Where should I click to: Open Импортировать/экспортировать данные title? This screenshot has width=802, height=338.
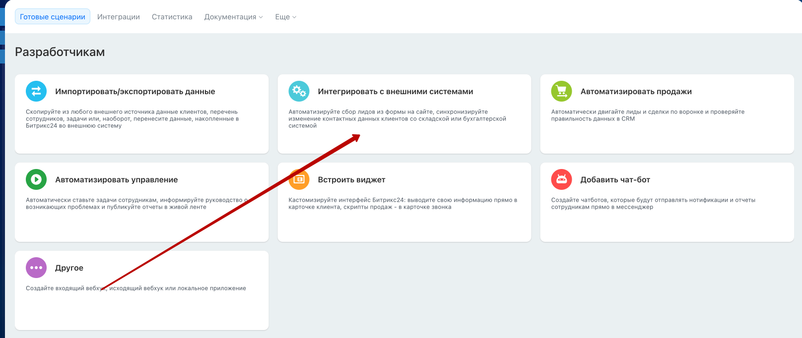tap(135, 92)
